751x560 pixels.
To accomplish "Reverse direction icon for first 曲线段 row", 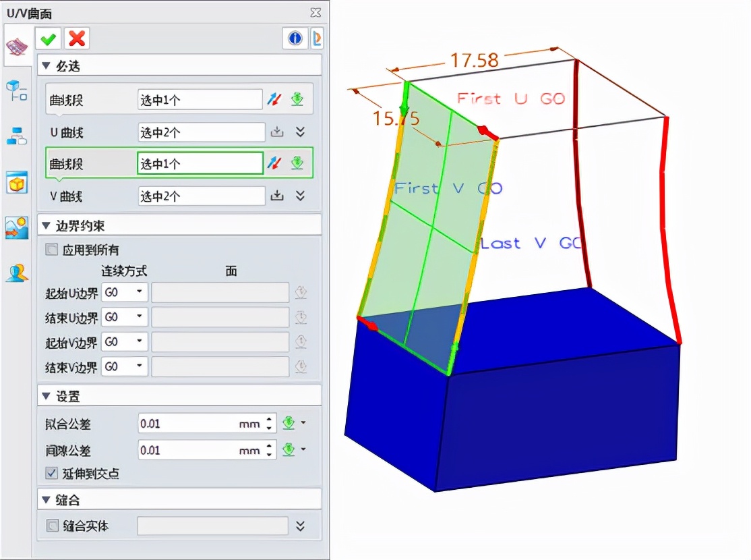I will pos(274,99).
